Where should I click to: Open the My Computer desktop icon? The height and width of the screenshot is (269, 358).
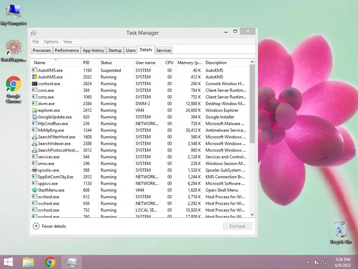(x=14, y=15)
